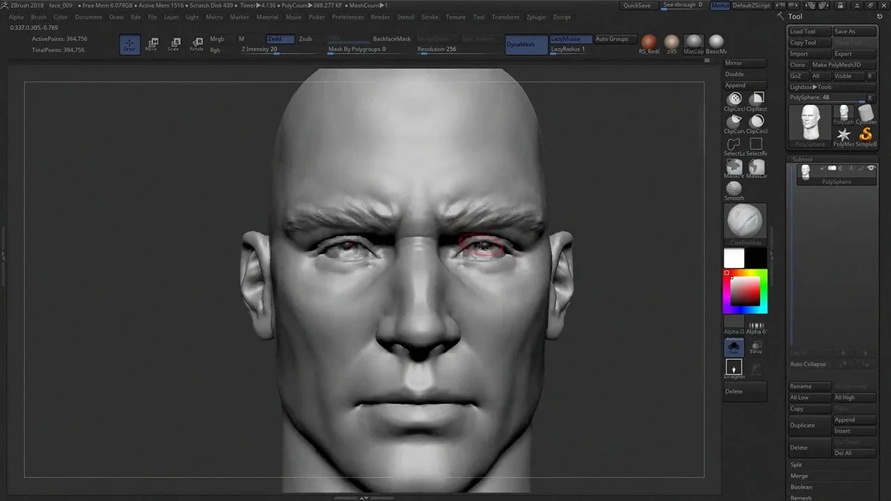Screen dimensions: 891x501
Task: Select the white main color swatch
Action: [734, 258]
